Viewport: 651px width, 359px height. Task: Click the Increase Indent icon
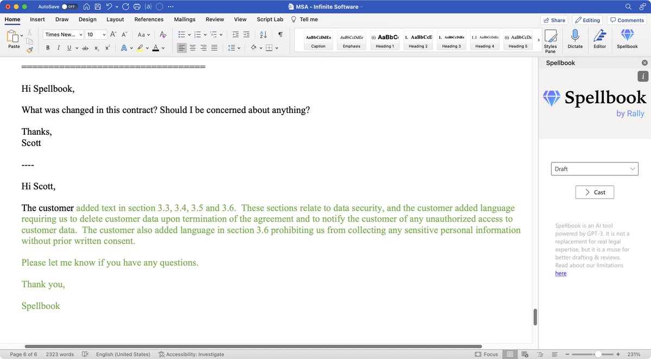coord(247,34)
